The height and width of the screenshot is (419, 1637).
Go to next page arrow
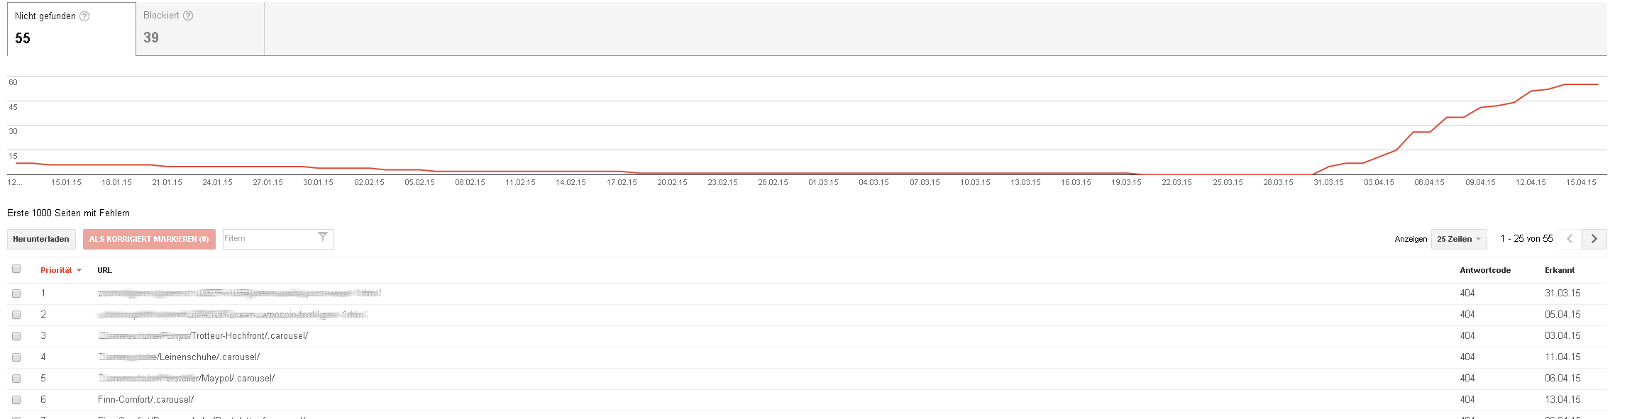click(1594, 239)
